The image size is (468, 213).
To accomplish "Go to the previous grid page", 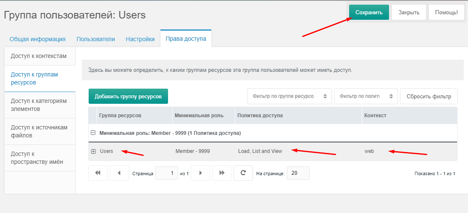I will pos(119,173).
